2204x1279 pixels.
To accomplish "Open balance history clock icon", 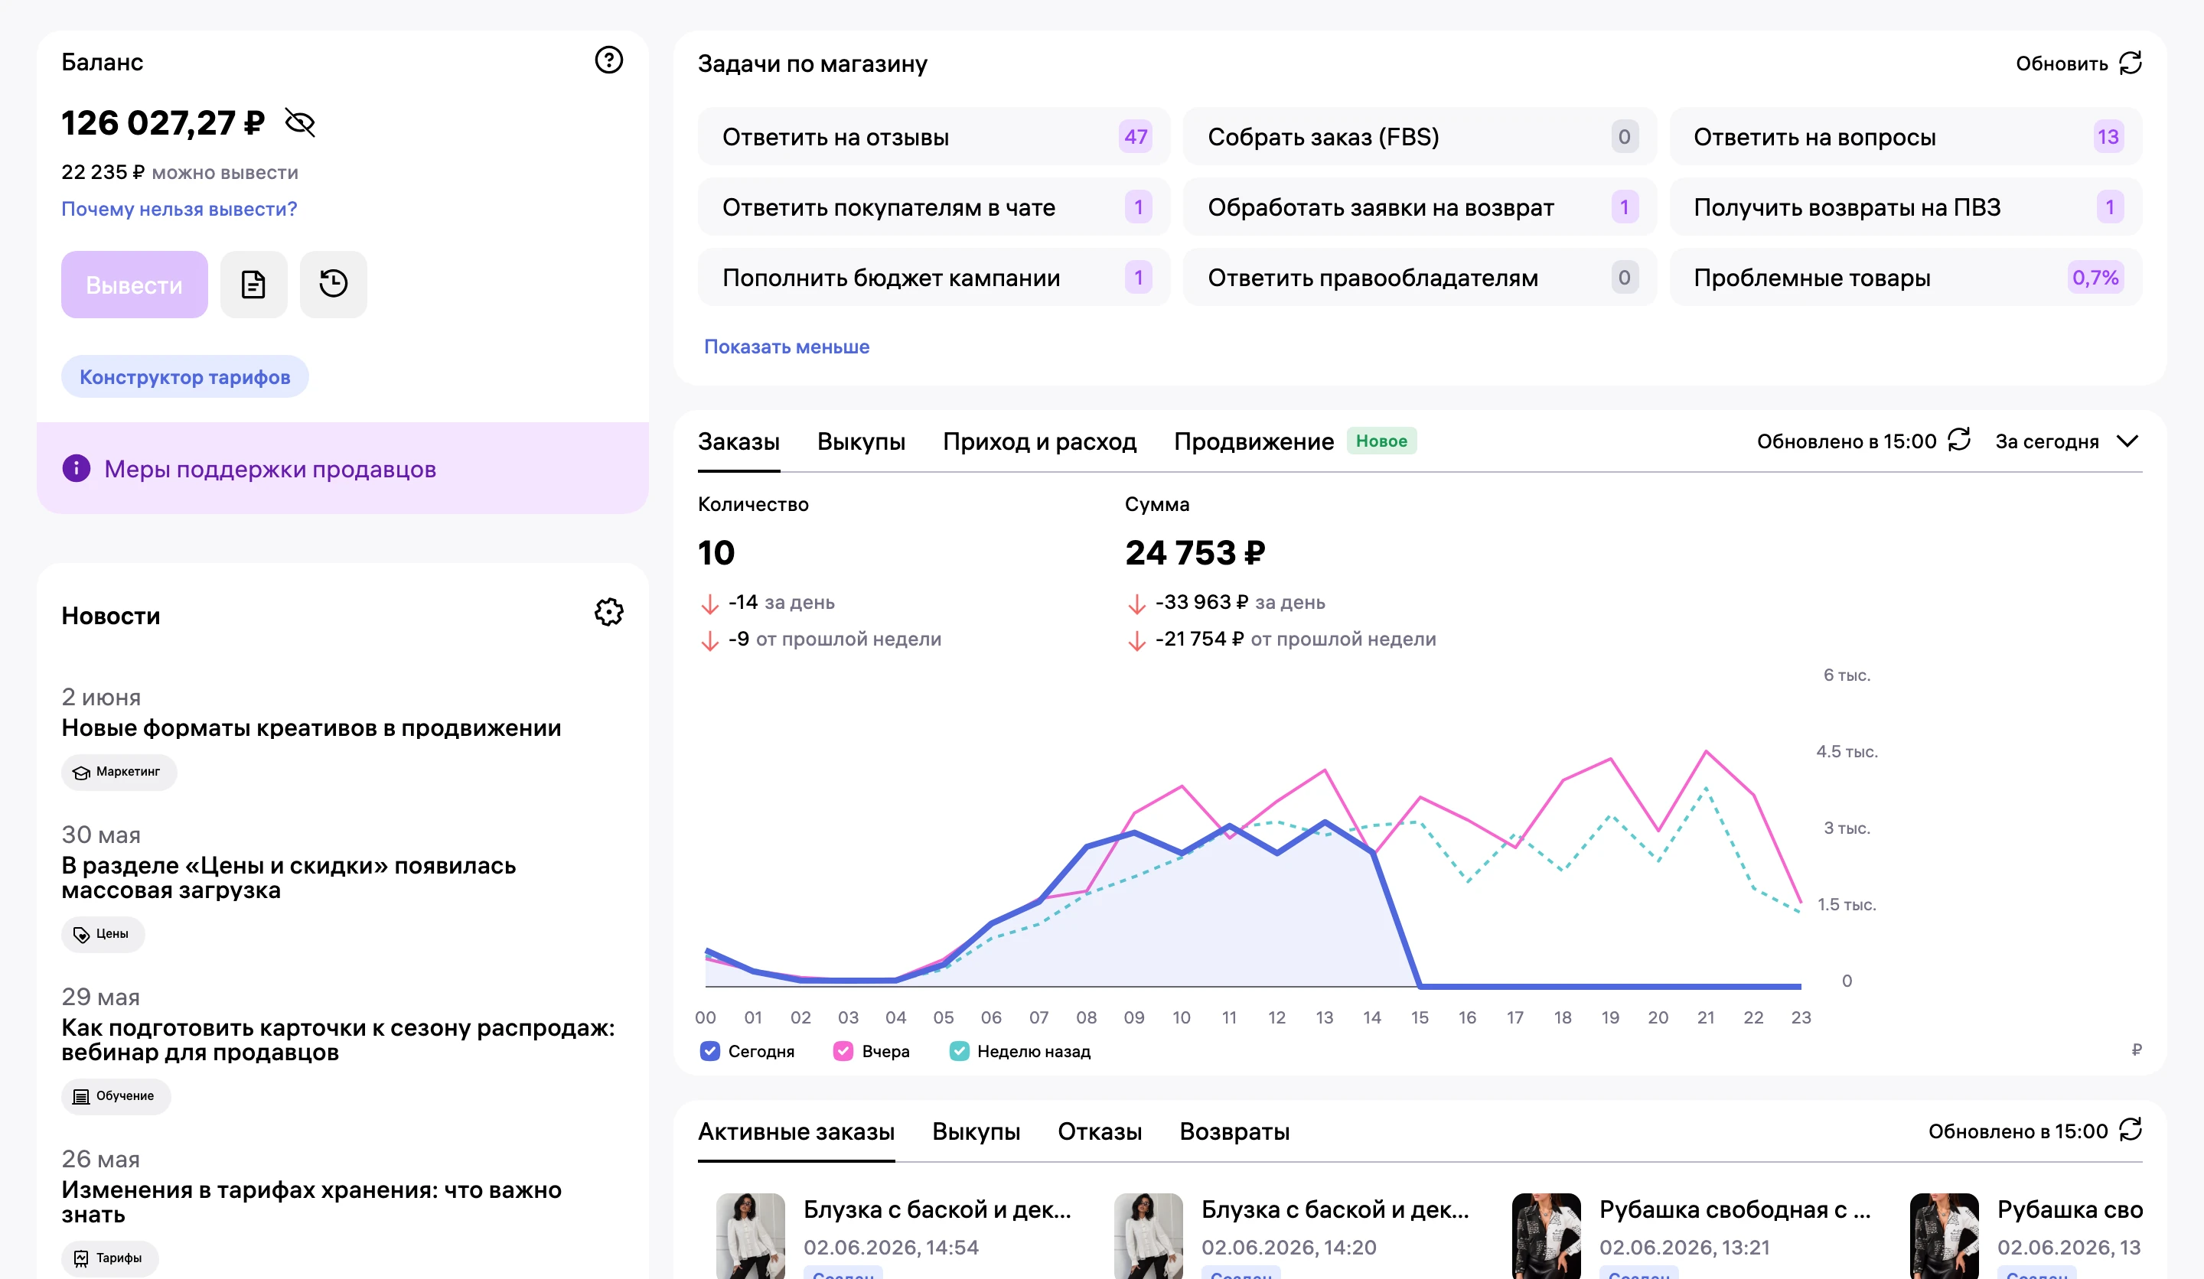I will point(333,284).
